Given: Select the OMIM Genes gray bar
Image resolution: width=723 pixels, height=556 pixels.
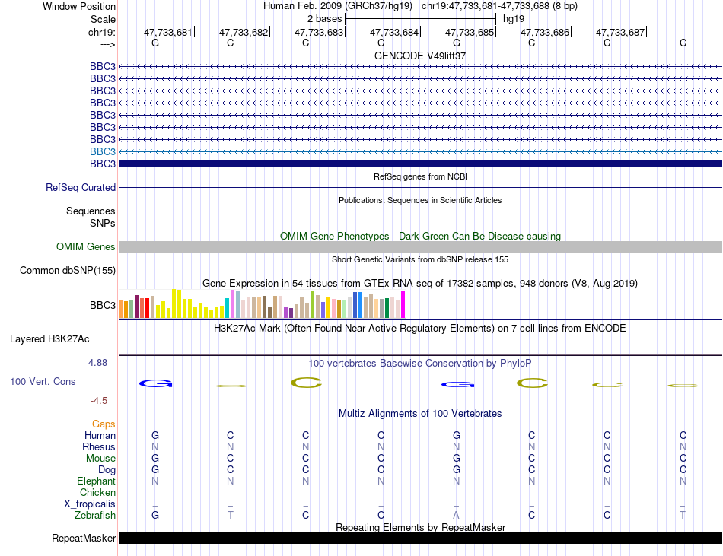Looking at the screenshot, I should 420,247.
